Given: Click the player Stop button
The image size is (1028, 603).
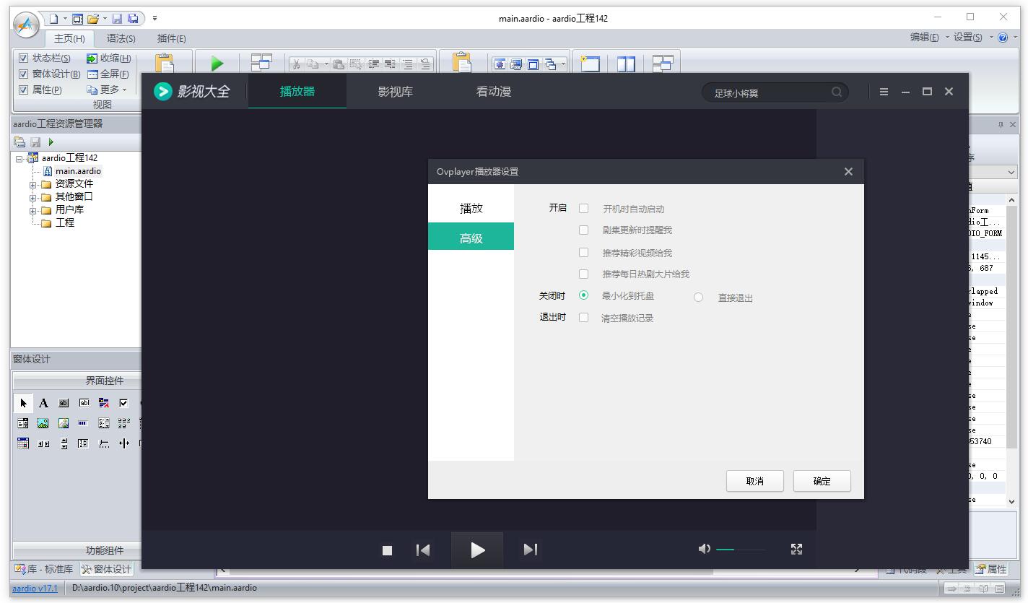Looking at the screenshot, I should pyautogui.click(x=387, y=550).
